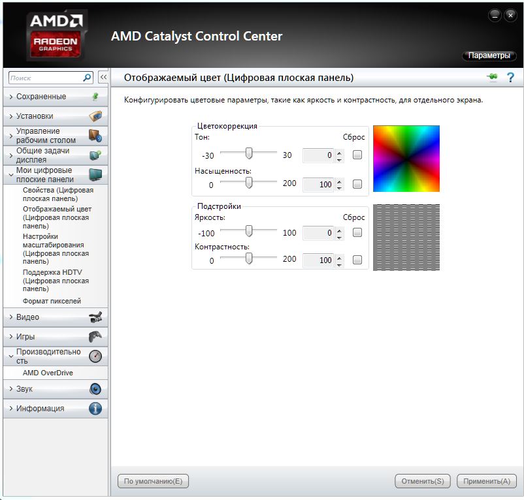Open help with the question mark icon

coord(510,78)
